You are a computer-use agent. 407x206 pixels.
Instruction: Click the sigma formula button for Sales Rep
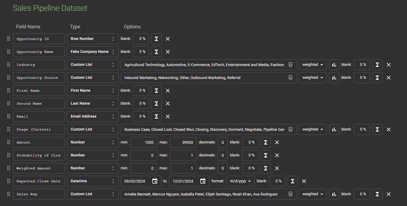(377, 194)
